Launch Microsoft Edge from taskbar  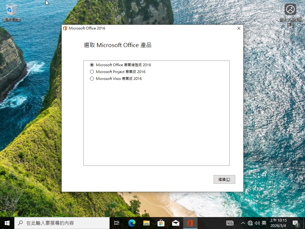(132, 223)
